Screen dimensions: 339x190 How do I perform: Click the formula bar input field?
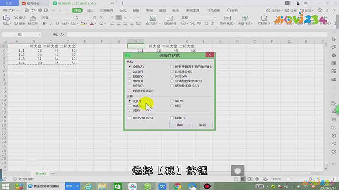[197, 35]
